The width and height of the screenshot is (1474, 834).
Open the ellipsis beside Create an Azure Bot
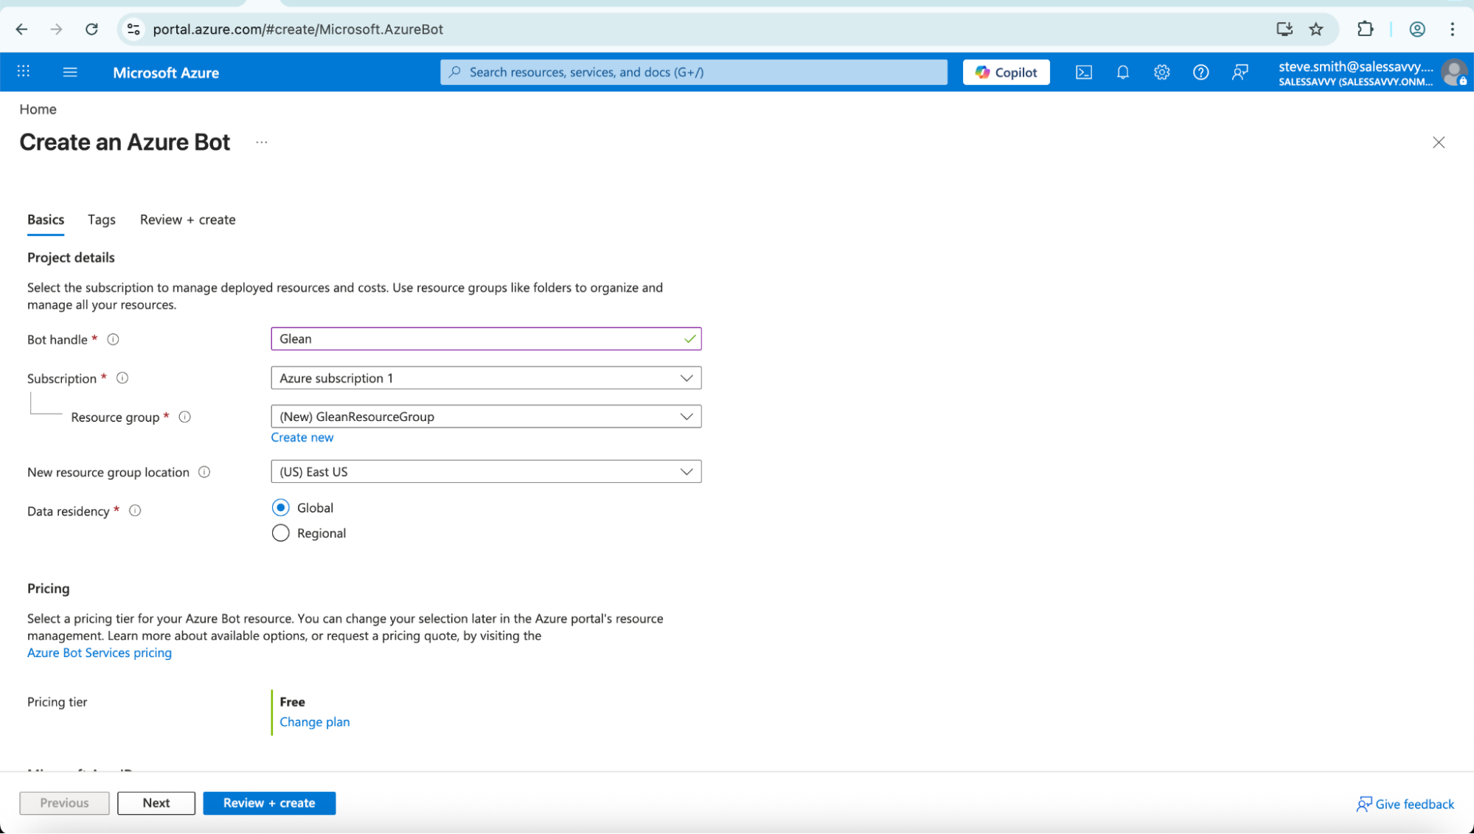[x=262, y=142]
